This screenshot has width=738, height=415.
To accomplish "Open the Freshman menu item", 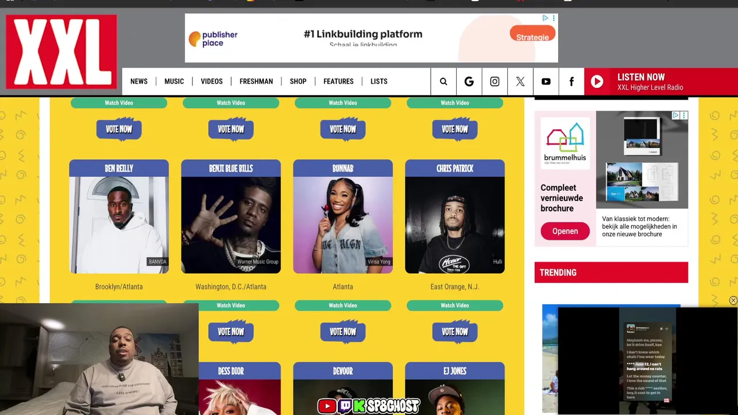I will click(x=256, y=81).
